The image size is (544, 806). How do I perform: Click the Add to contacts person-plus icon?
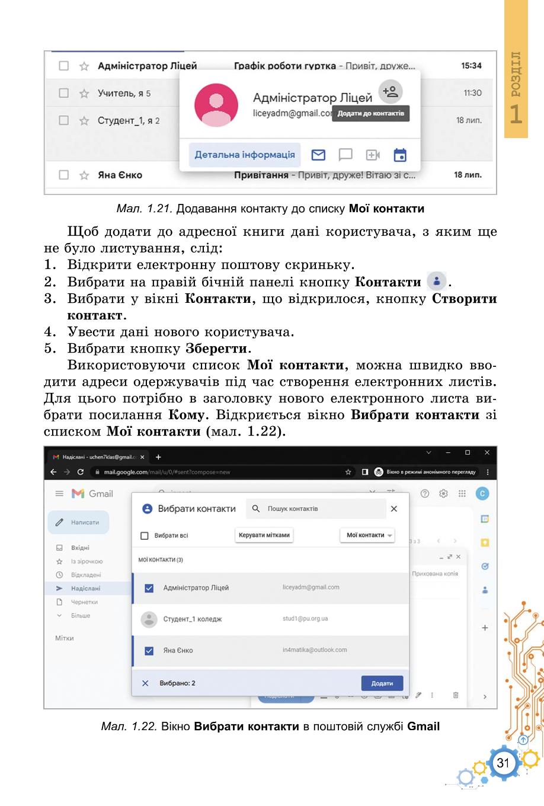coord(390,92)
